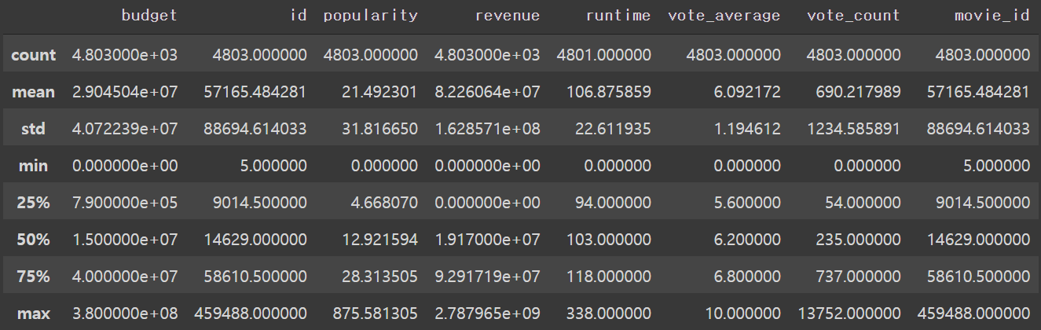Select revenue mean value 8.226064e+07
1041x330 pixels.
pyautogui.click(x=488, y=92)
